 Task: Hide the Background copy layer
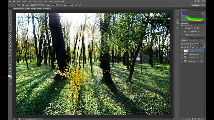(182, 58)
